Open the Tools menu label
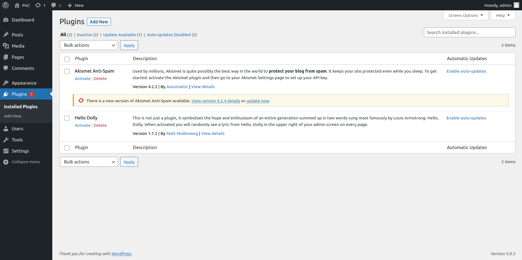522x260 pixels. pos(17,140)
